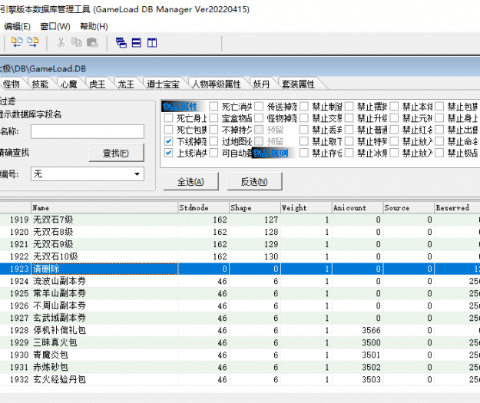Image resolution: width=480 pixels, height=403 pixels.
Task: Switch to the 心魔 tab
Action: (69, 84)
